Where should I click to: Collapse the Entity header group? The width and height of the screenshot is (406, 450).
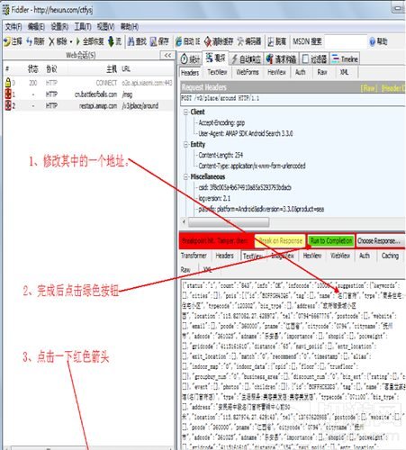[x=185, y=144]
